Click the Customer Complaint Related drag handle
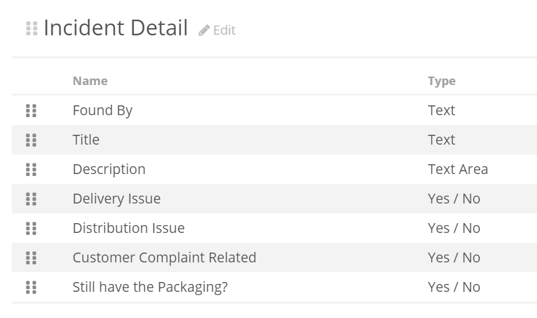The height and width of the screenshot is (318, 537). 31,258
